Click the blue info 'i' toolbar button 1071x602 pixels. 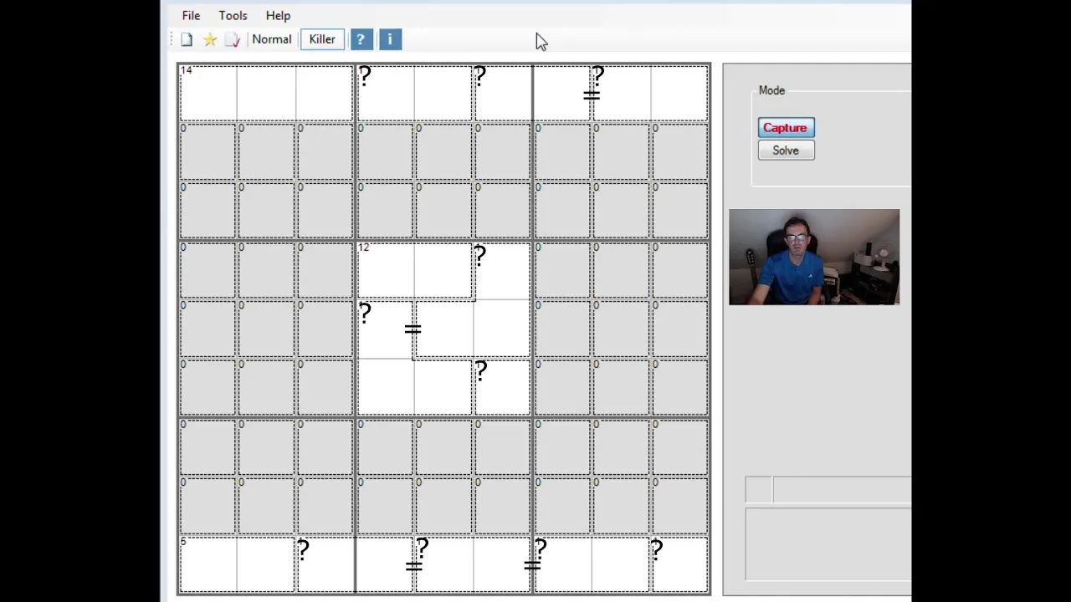point(390,39)
